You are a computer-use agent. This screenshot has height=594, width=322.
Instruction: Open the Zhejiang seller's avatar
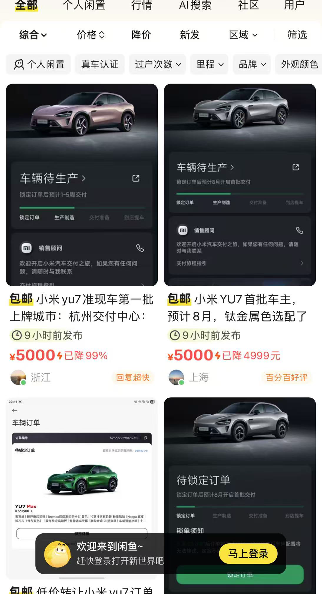coord(18,377)
